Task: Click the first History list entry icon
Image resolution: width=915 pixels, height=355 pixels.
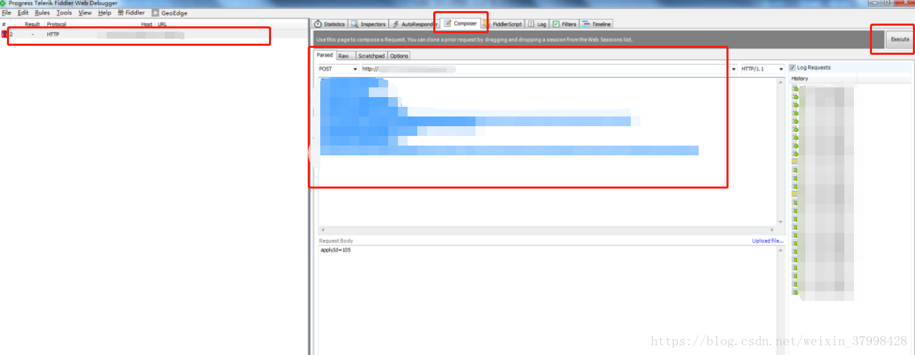Action: (x=795, y=89)
